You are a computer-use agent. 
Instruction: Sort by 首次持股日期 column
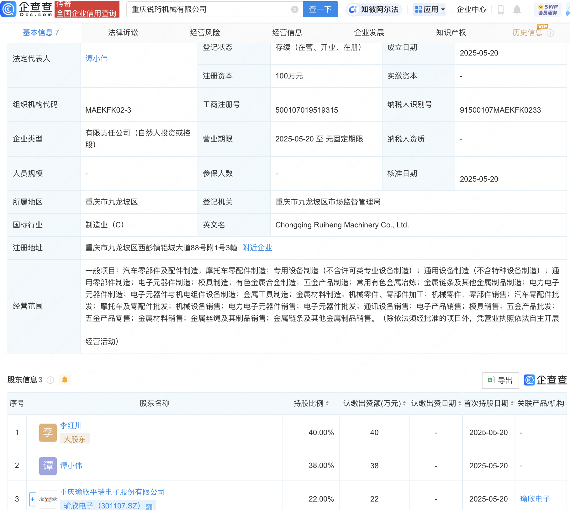(512, 403)
